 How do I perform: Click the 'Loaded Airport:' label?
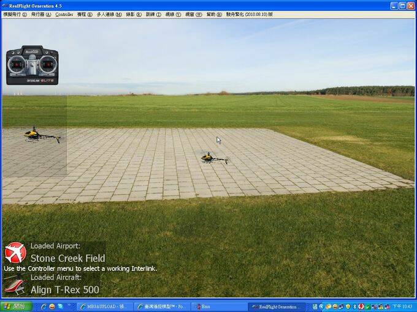coord(55,246)
